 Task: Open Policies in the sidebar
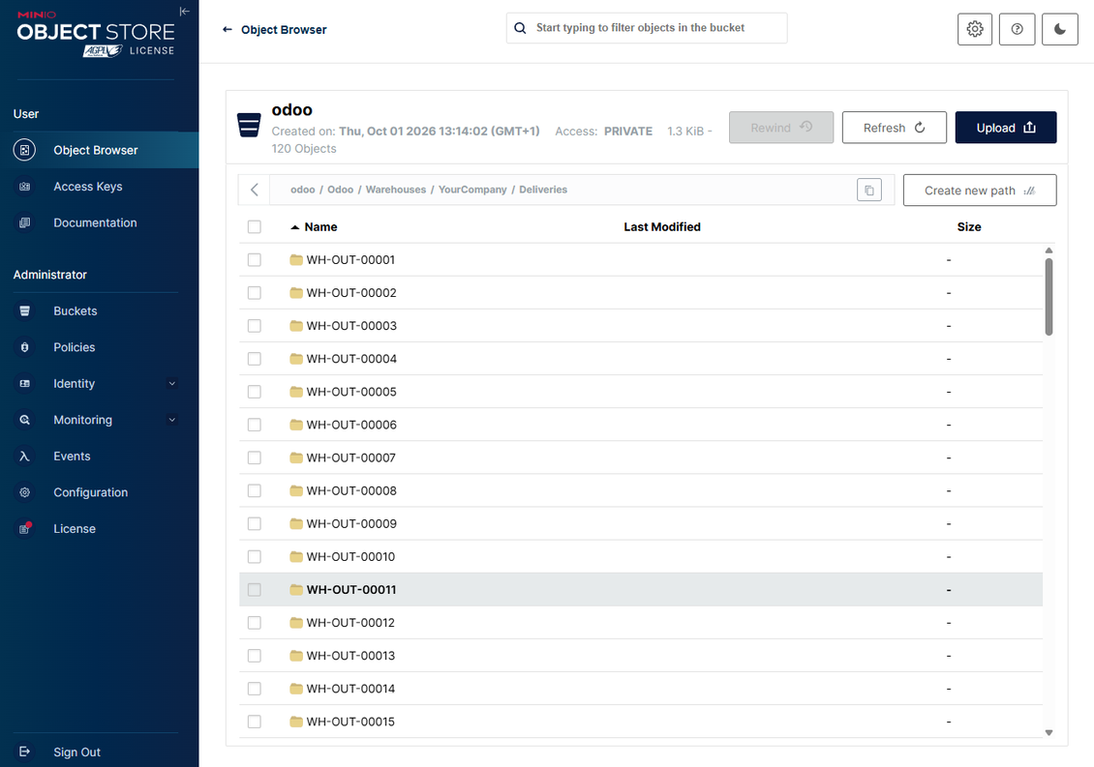click(x=74, y=347)
